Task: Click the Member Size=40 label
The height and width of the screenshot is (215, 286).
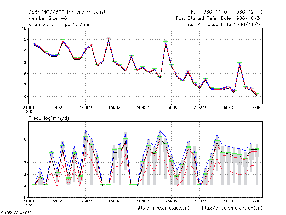Action: tap(48, 18)
